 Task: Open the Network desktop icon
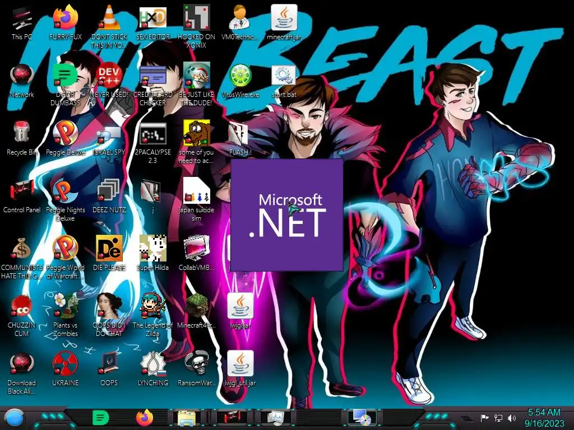[x=22, y=82]
